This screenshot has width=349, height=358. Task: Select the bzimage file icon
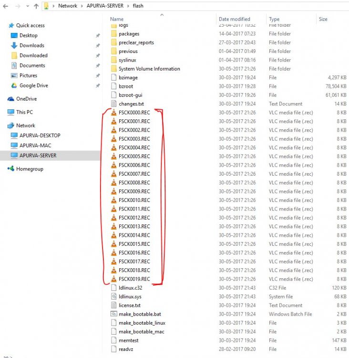pos(114,78)
